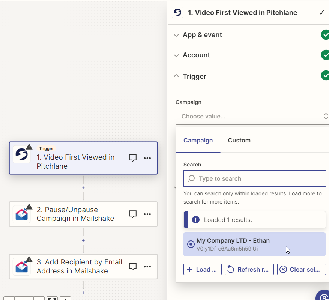Click the warning icon on step 2
The image size is (329, 300).
29,207
